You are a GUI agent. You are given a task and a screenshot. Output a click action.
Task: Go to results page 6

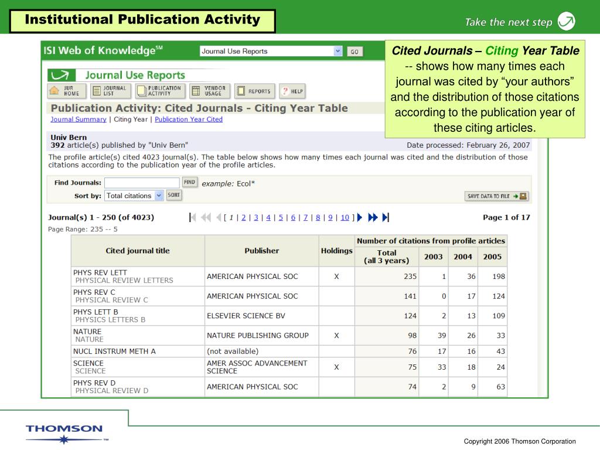293,217
